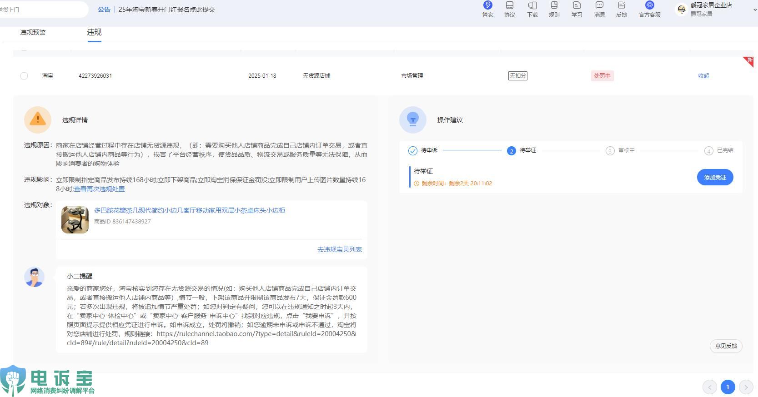
Task: Collapse the row via 收起 link
Action: click(703, 76)
